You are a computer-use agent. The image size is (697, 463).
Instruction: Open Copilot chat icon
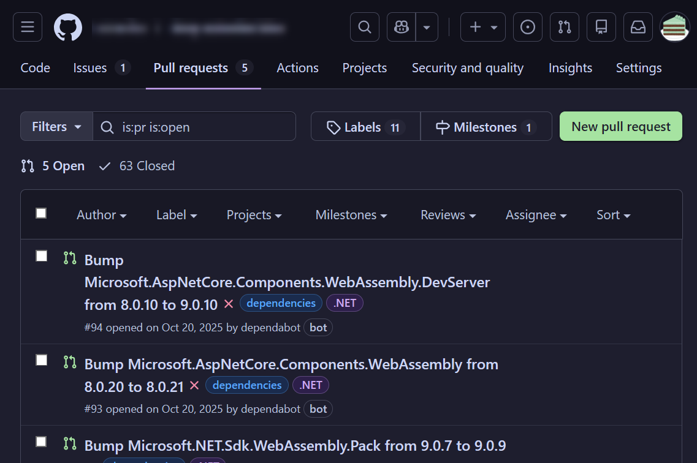coord(402,27)
